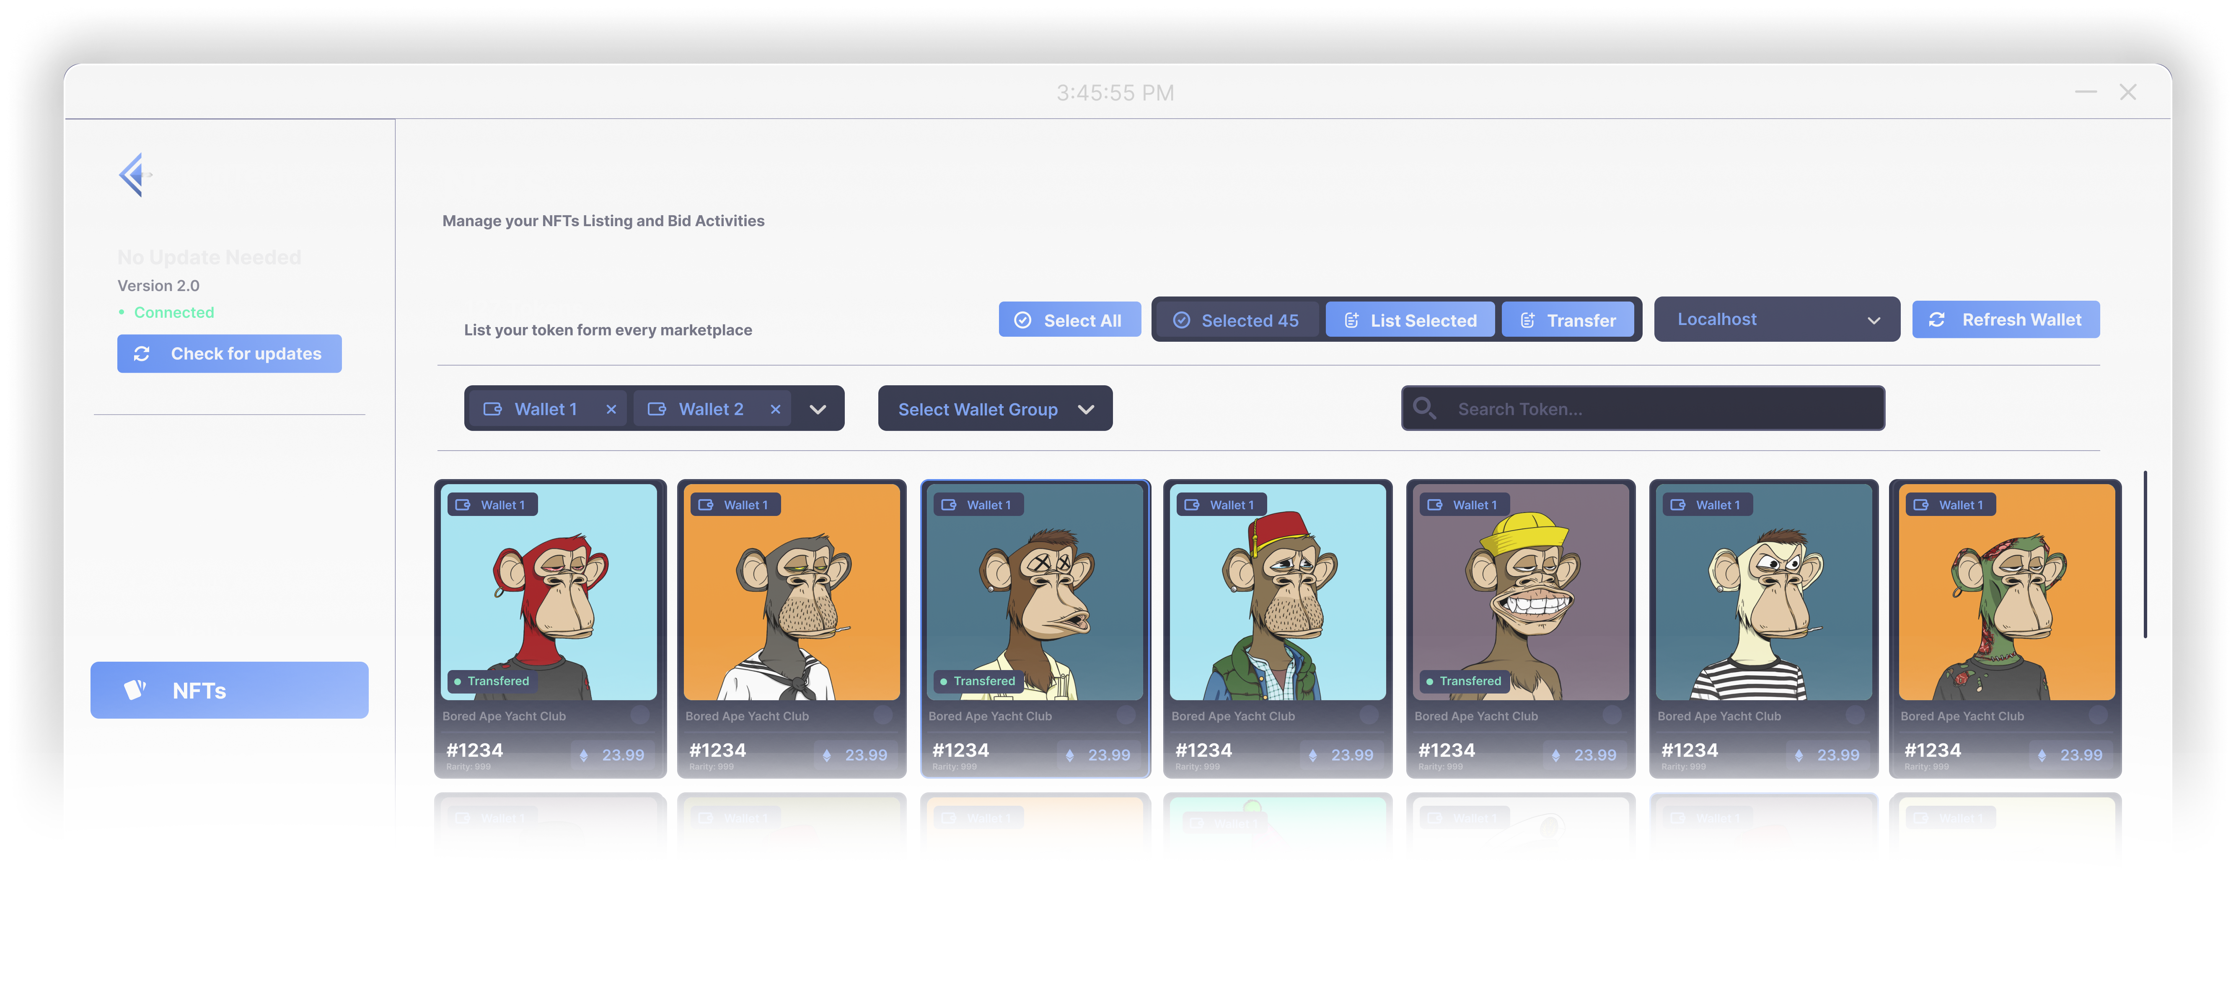This screenshot has width=2236, height=1003.
Task: Open the green zombie ape NFT image
Action: (x=2007, y=592)
